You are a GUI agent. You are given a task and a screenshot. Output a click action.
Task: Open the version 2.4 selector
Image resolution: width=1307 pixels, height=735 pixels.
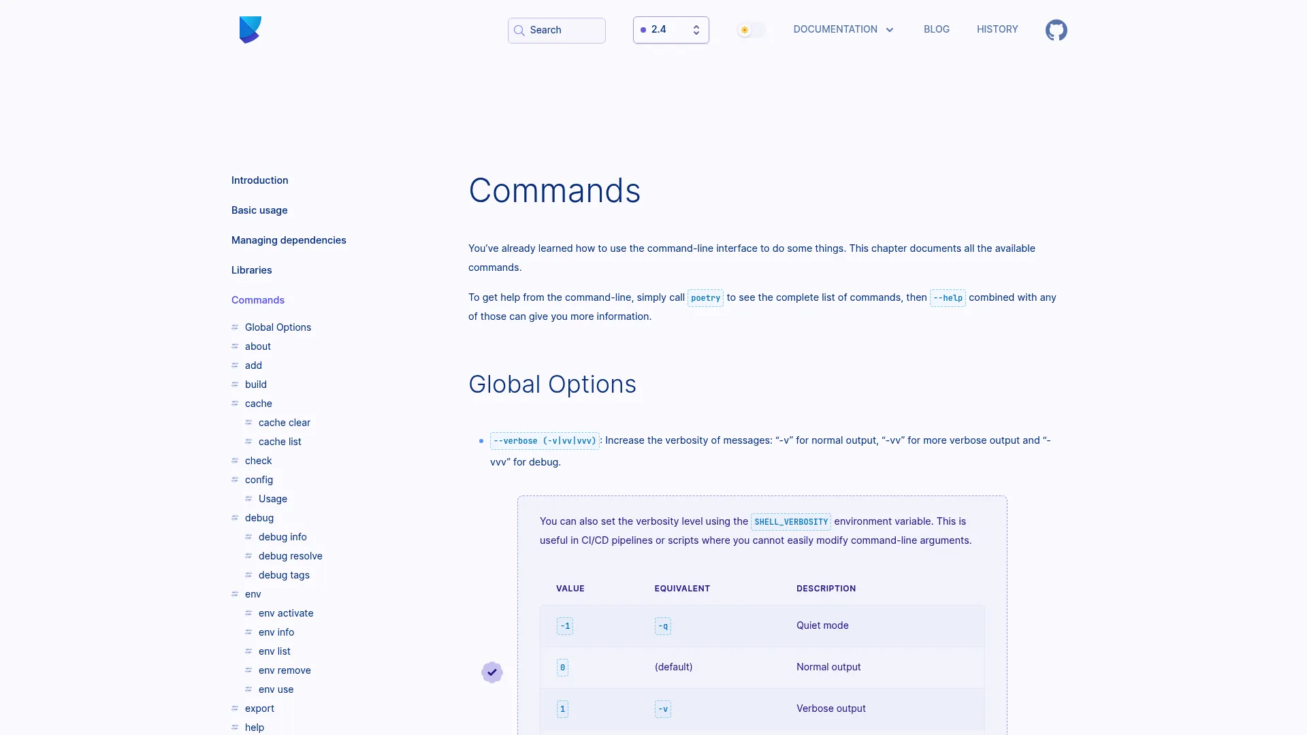pyautogui.click(x=671, y=30)
